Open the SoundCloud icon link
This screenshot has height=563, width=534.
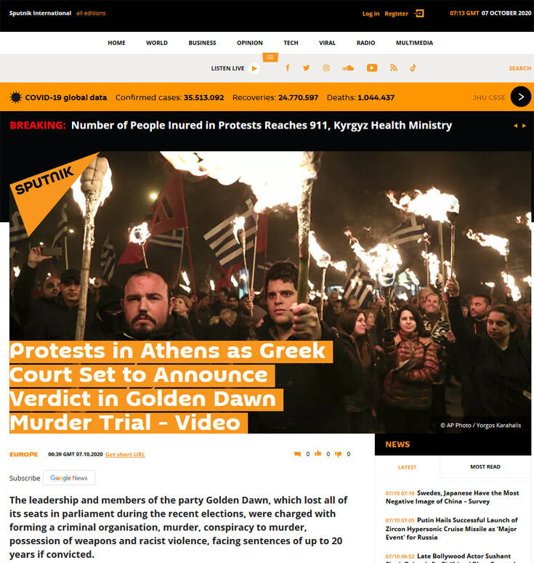point(348,68)
